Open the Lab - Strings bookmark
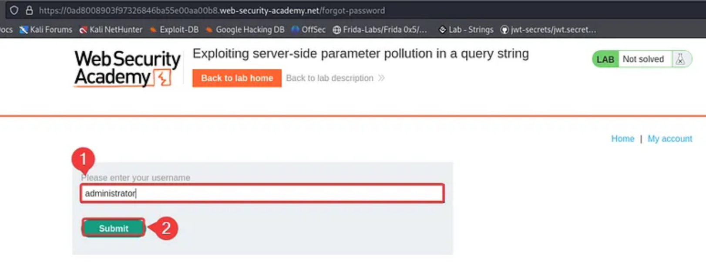 [466, 29]
